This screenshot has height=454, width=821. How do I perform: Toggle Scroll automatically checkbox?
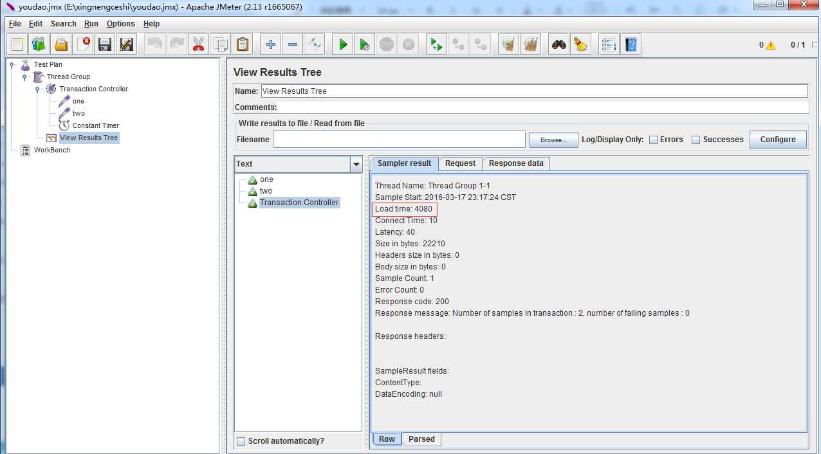tap(241, 441)
